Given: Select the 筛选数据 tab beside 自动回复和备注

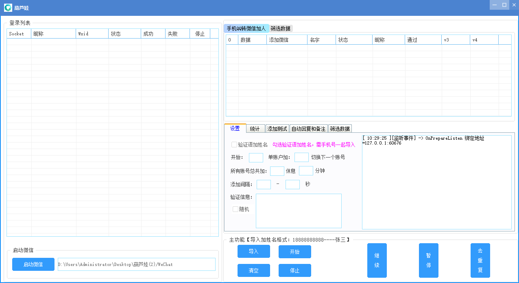Looking at the screenshot, I should tap(340, 129).
